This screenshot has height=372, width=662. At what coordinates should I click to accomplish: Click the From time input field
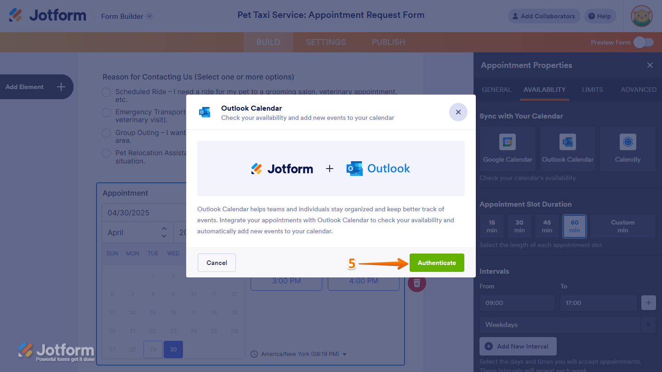516,303
